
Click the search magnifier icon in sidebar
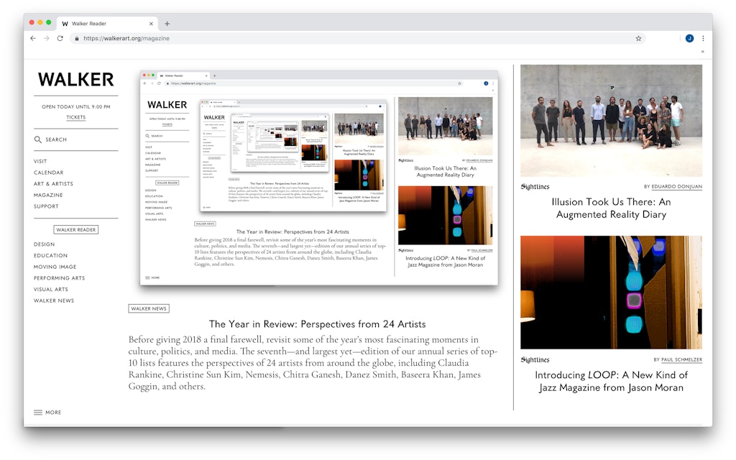click(38, 139)
